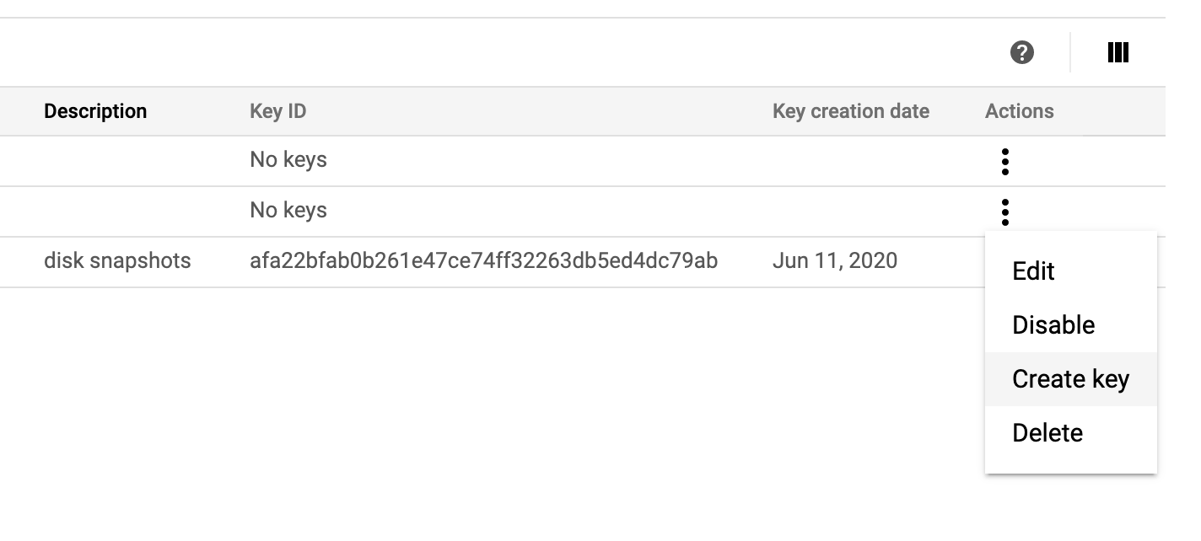Image resolution: width=1201 pixels, height=541 pixels.
Task: Select the second row's No keys cell
Action: tap(288, 211)
